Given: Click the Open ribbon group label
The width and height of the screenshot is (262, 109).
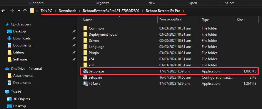Looking at the screenshot, I should point(193,3).
